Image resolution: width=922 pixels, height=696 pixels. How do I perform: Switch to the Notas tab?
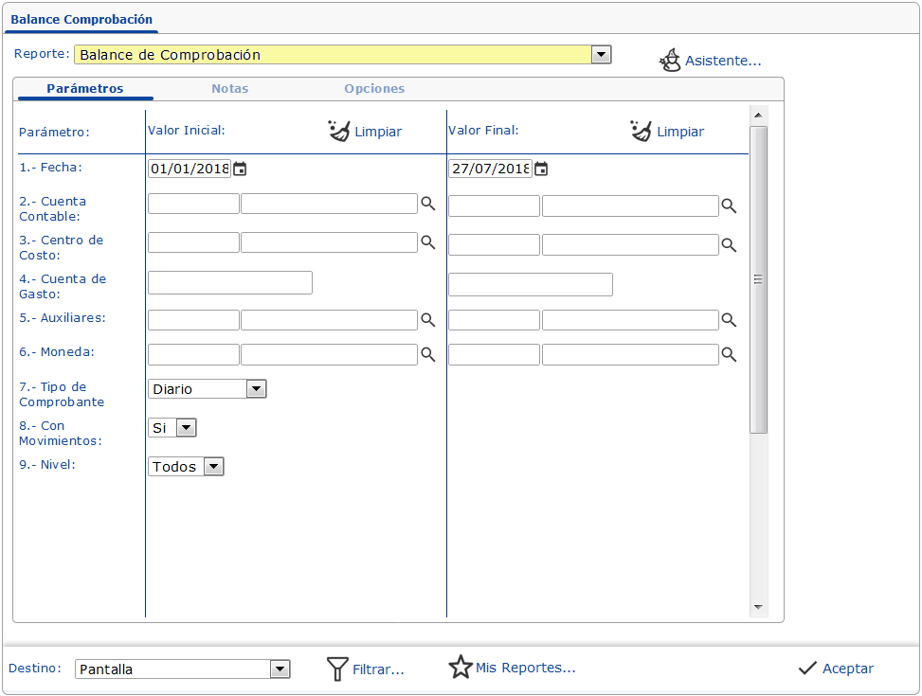(x=229, y=88)
